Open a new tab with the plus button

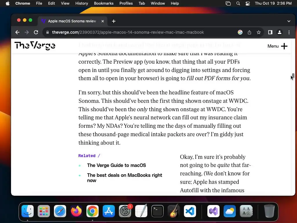[x=114, y=21]
